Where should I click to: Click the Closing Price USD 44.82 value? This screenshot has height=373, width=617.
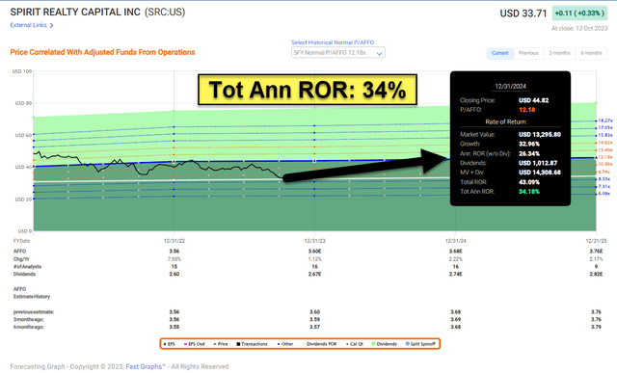coord(533,100)
